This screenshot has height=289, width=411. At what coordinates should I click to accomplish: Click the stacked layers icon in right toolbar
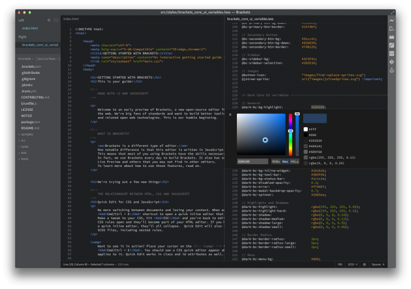[x=391, y=70]
